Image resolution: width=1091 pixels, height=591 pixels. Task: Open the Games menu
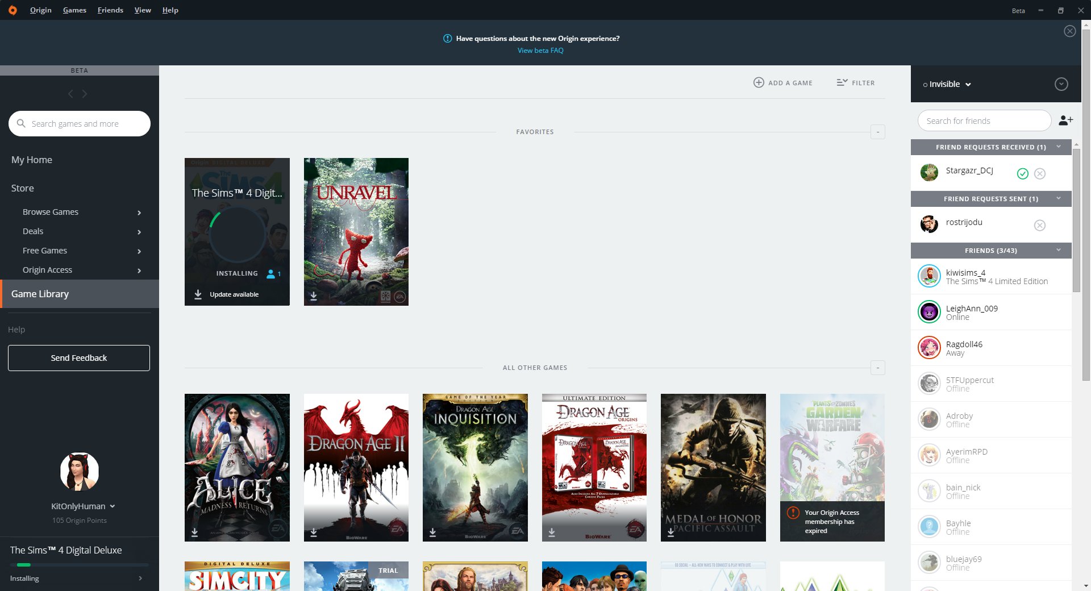click(x=74, y=10)
